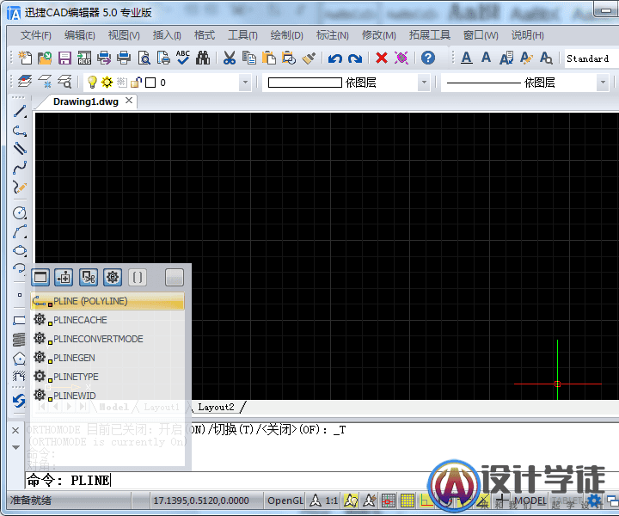Click the ACIS import icon
This screenshot has width=619, height=516.
point(84,58)
